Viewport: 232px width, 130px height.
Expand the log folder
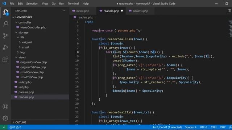click(x=18, y=52)
